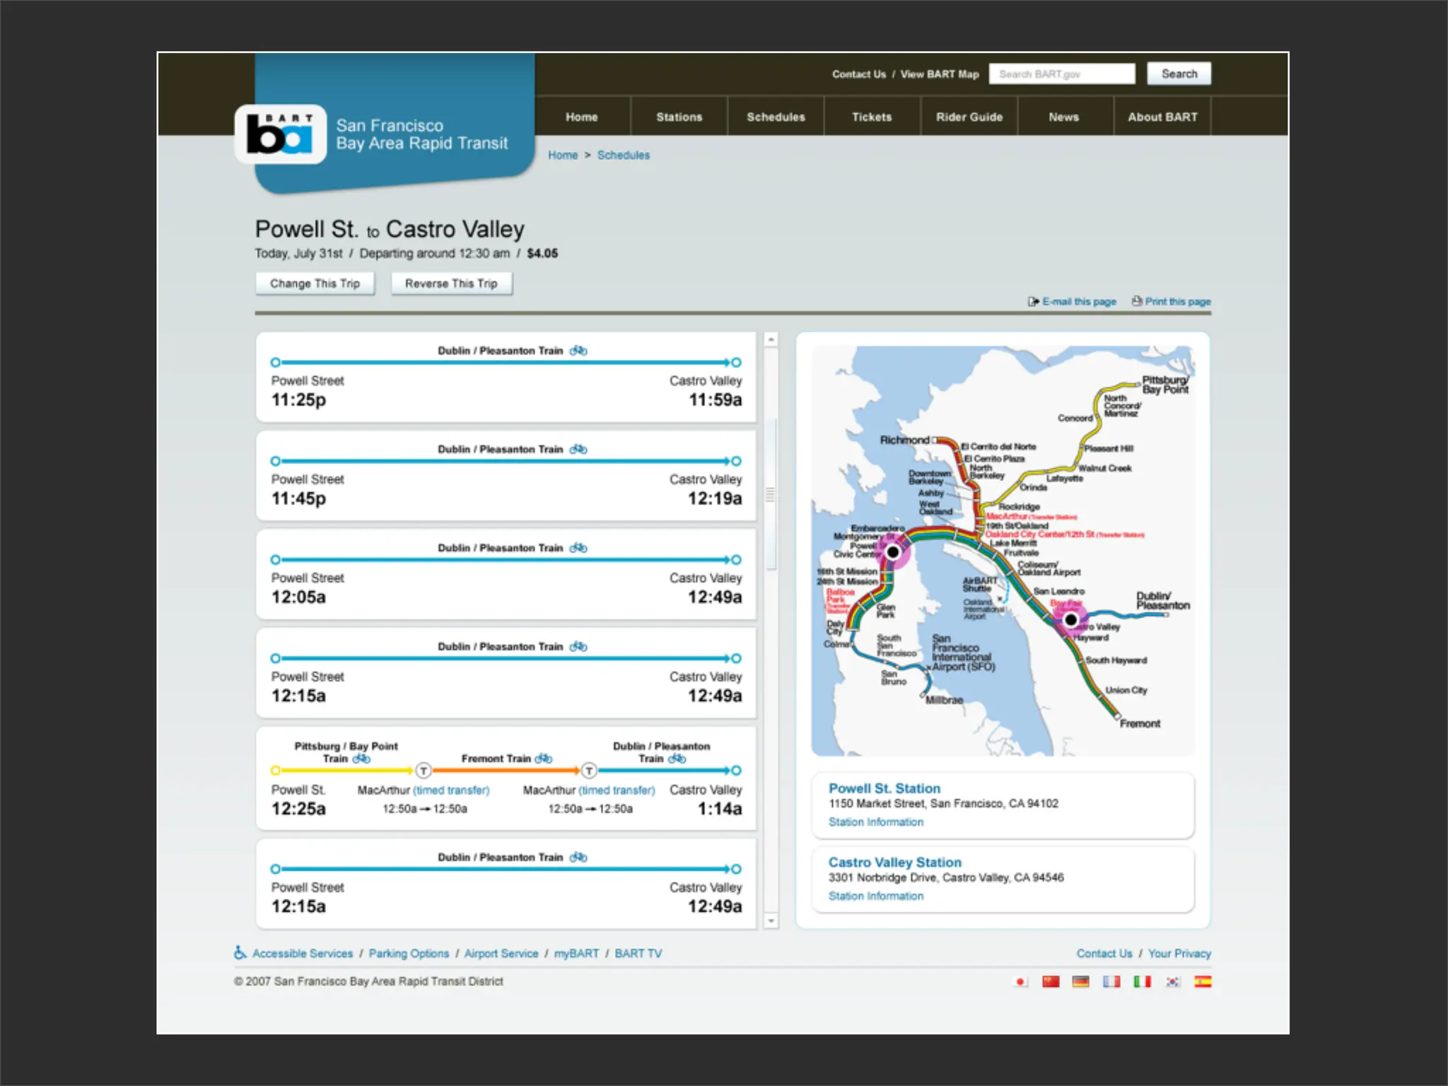The image size is (1448, 1086).
Task: Click the e-mail this page icon
Action: (1033, 301)
